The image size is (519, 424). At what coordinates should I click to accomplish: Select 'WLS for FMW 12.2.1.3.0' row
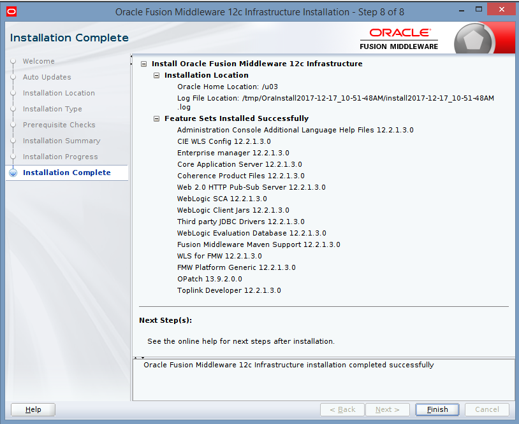click(219, 256)
